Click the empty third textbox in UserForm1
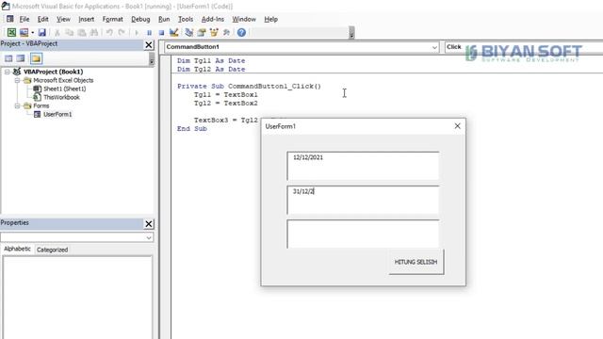The height and width of the screenshot is (339, 603). (363, 234)
